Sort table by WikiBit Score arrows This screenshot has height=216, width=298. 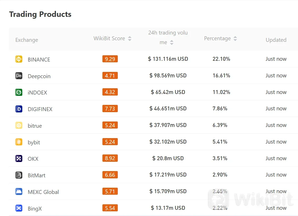130,38
